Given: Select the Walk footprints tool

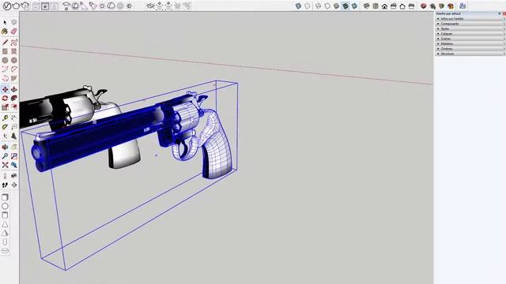Looking at the screenshot, I should 5,185.
